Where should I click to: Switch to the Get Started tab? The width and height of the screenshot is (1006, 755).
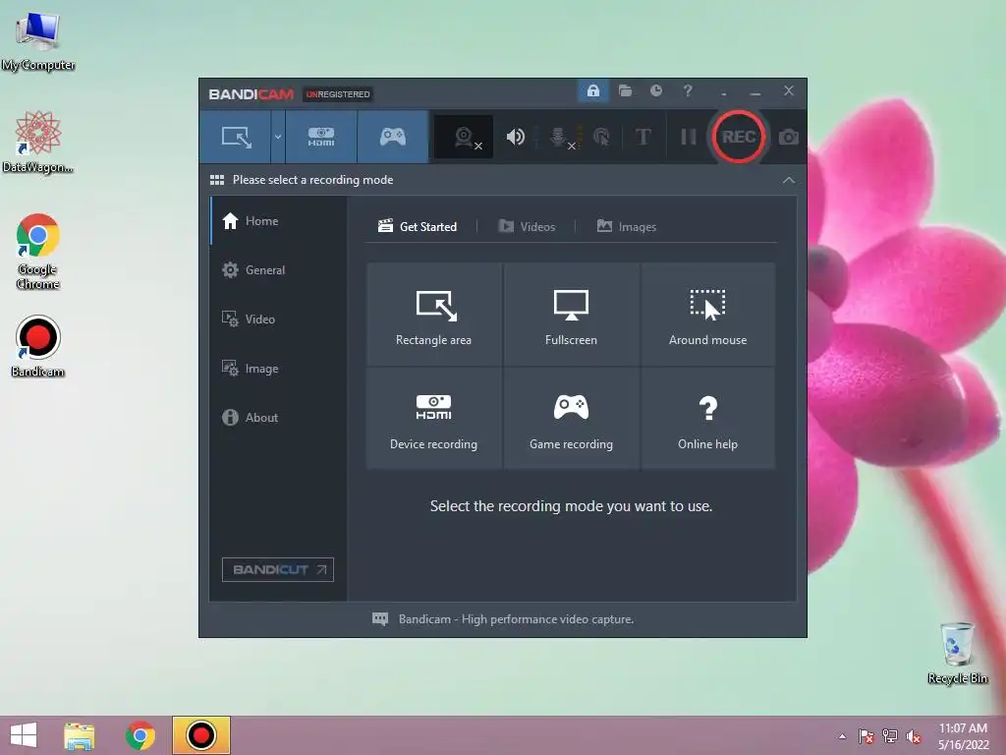[418, 227]
